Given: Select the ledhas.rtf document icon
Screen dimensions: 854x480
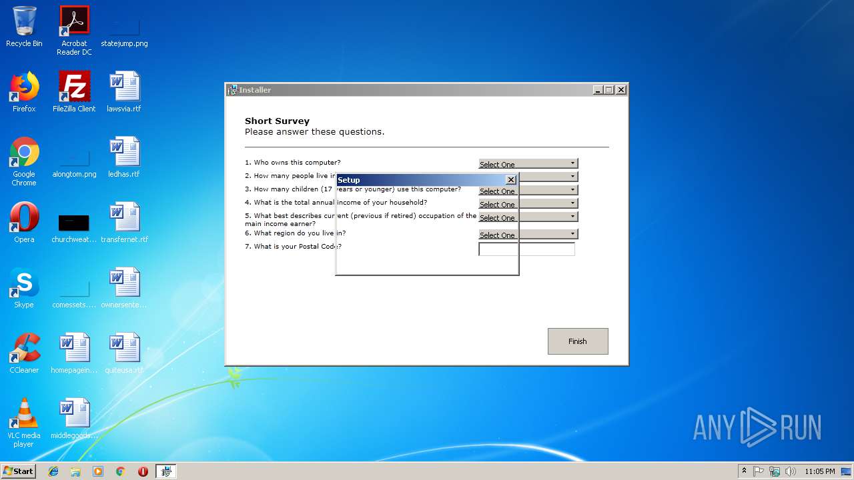Looking at the screenshot, I should pyautogui.click(x=124, y=158).
